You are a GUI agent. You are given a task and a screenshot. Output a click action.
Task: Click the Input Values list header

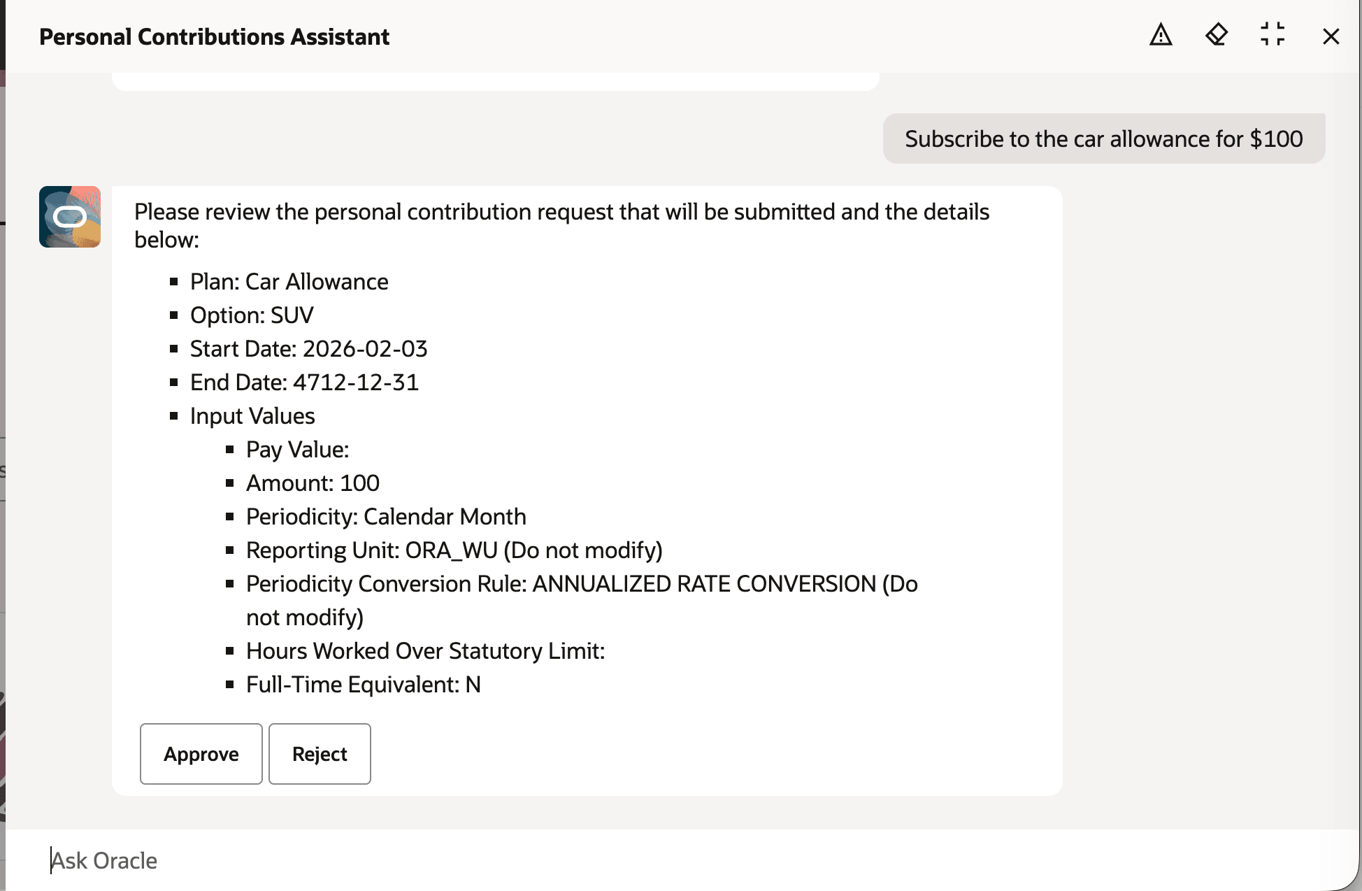point(252,415)
